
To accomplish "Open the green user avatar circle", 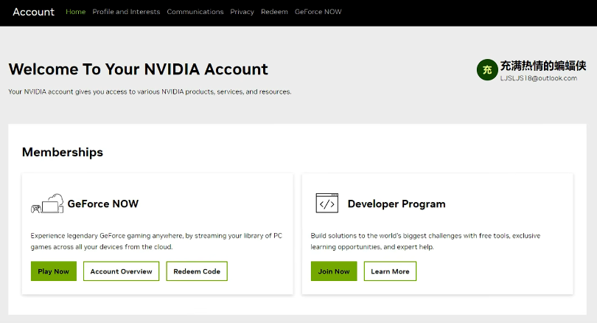I will click(487, 70).
